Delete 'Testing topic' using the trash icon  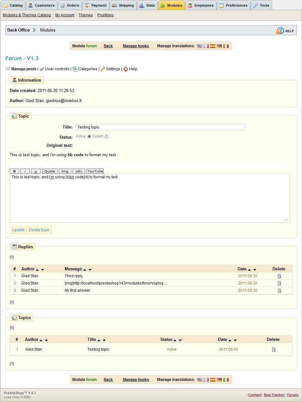tap(273, 349)
